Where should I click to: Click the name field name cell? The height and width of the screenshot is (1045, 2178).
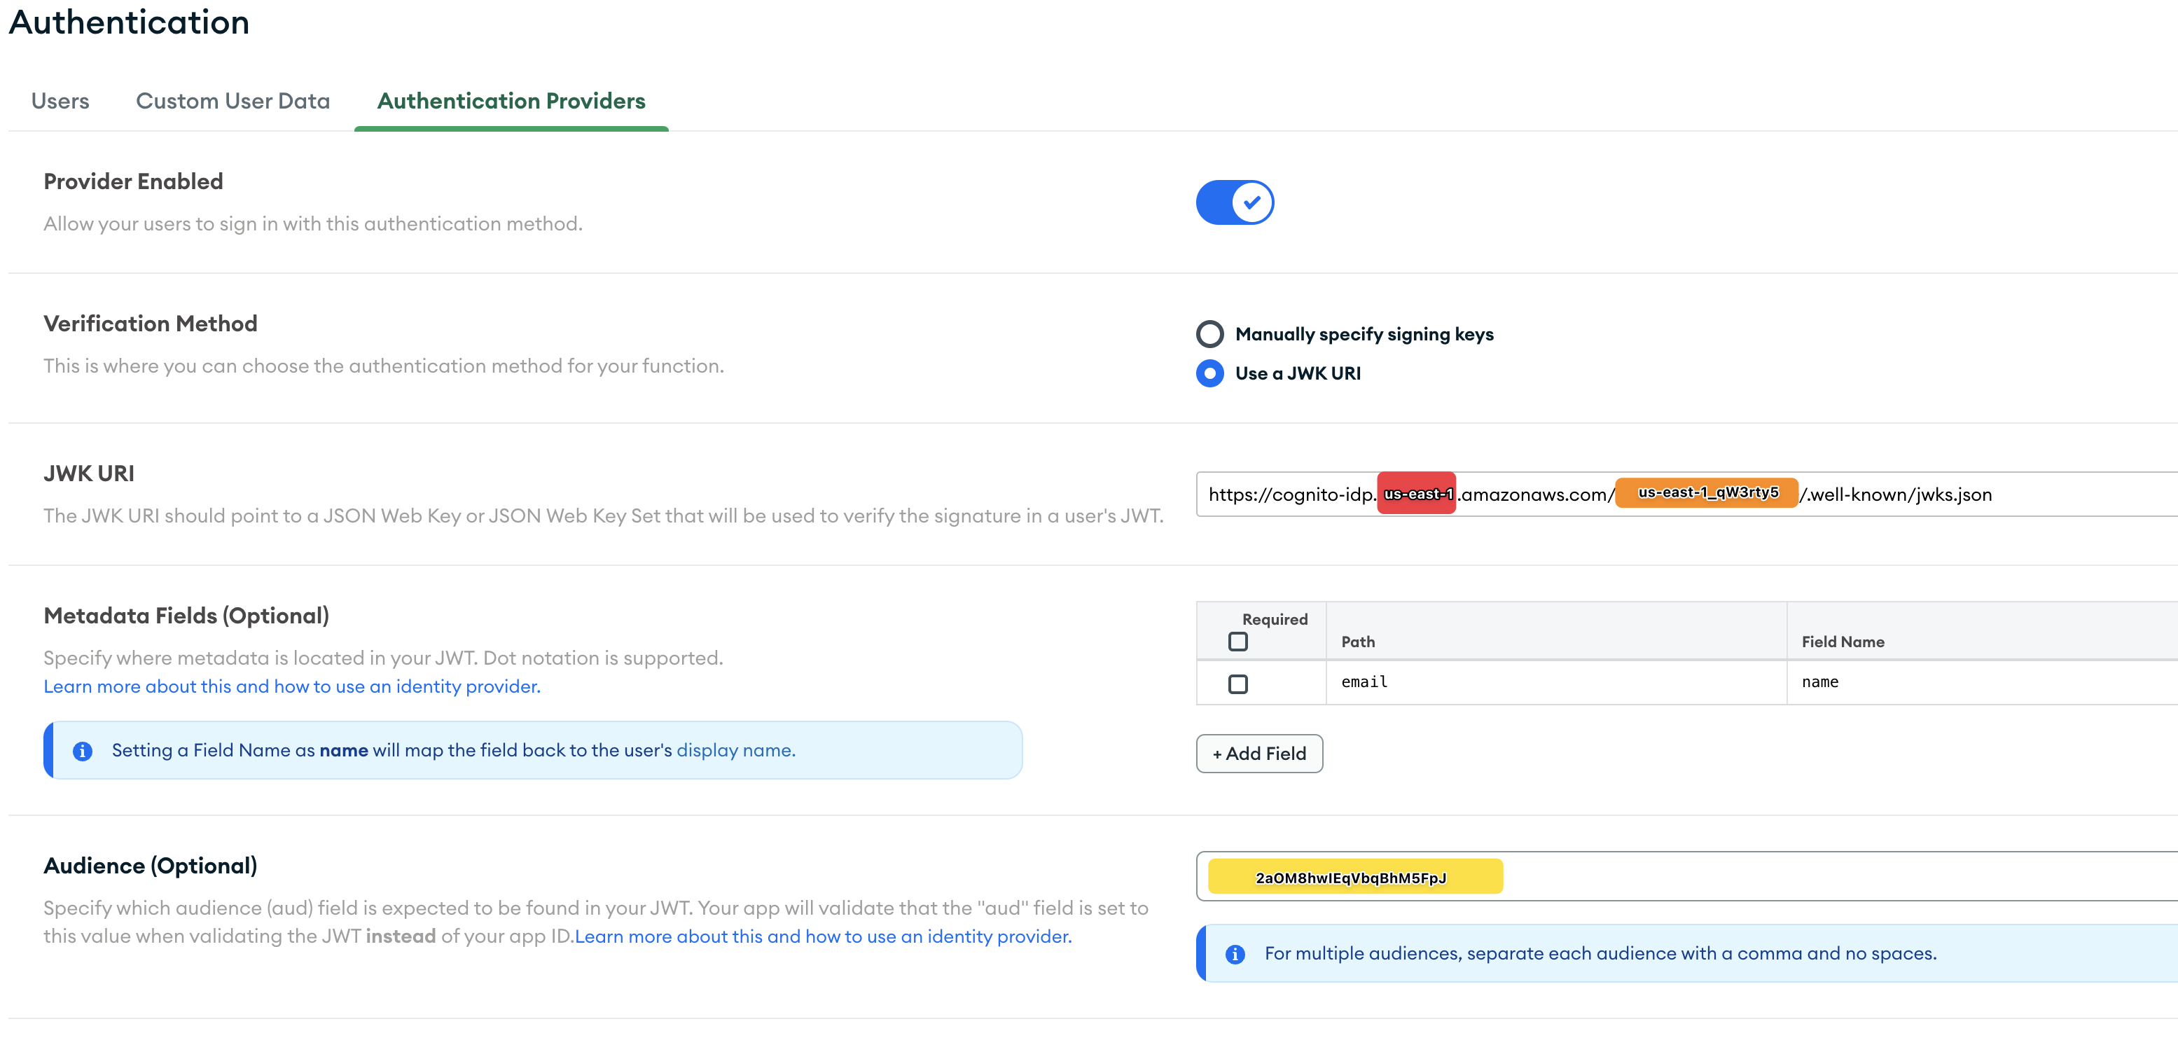point(1978,682)
